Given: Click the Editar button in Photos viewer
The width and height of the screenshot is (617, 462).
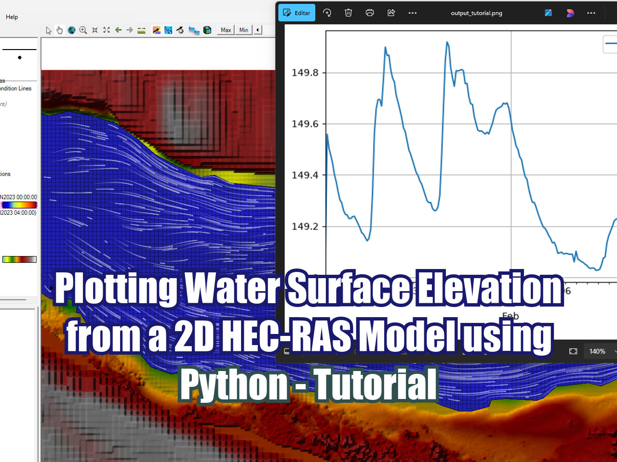Looking at the screenshot, I should coord(297,13).
